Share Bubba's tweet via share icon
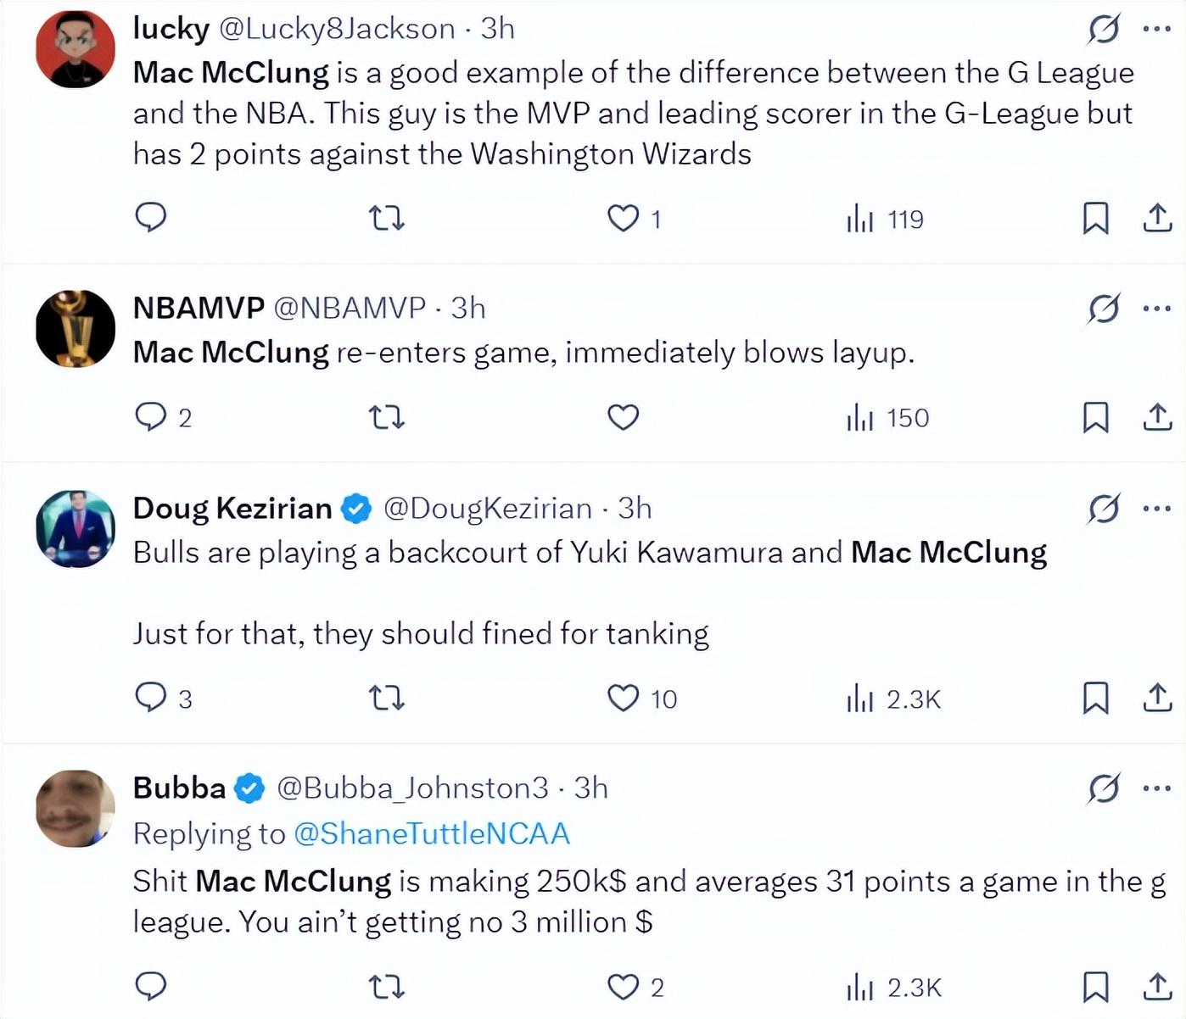This screenshot has width=1186, height=1019. pos(1157,987)
